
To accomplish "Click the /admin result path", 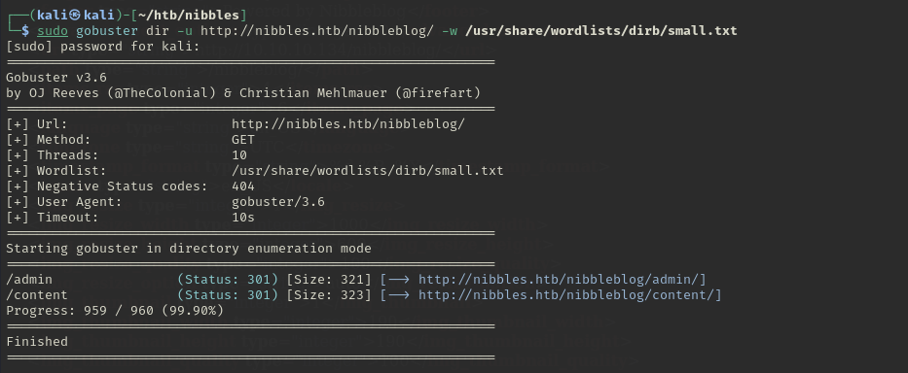I will click(29, 280).
